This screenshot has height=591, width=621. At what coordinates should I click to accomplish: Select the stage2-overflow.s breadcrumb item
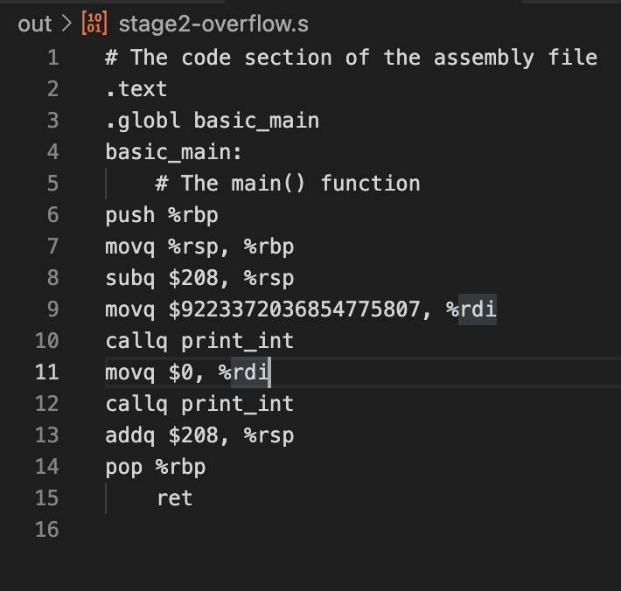pyautogui.click(x=213, y=24)
